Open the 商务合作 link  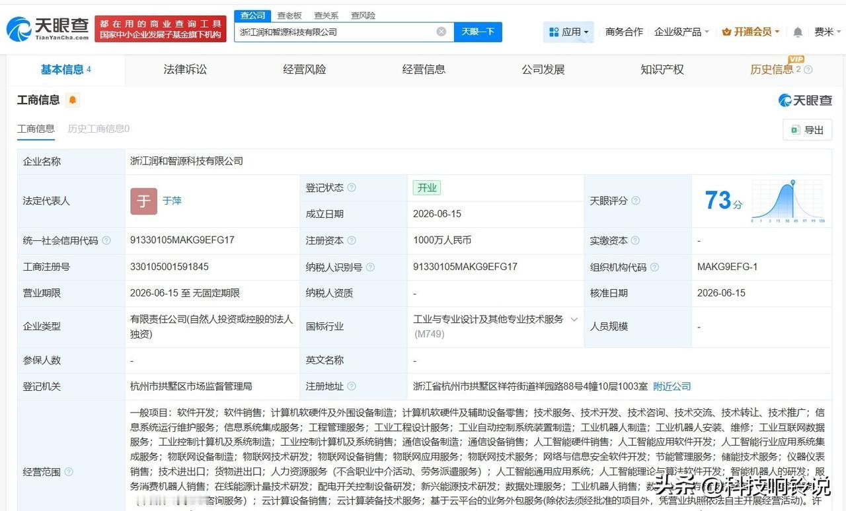pos(624,32)
